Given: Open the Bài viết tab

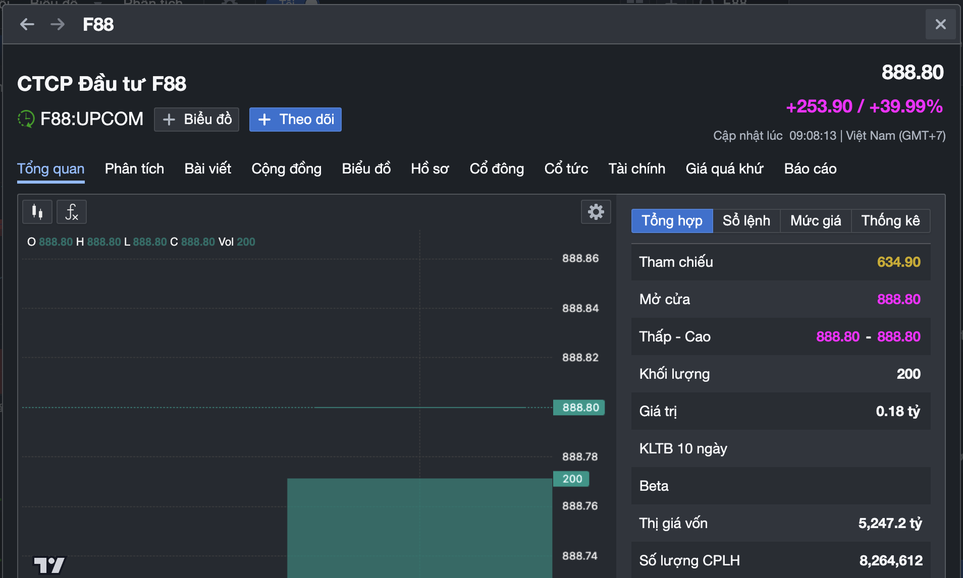Looking at the screenshot, I should pyautogui.click(x=207, y=168).
